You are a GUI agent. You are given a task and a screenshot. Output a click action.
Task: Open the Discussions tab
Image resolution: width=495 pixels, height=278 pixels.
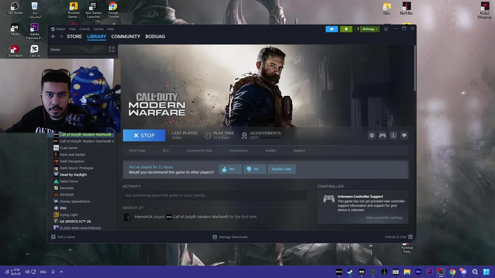239,151
